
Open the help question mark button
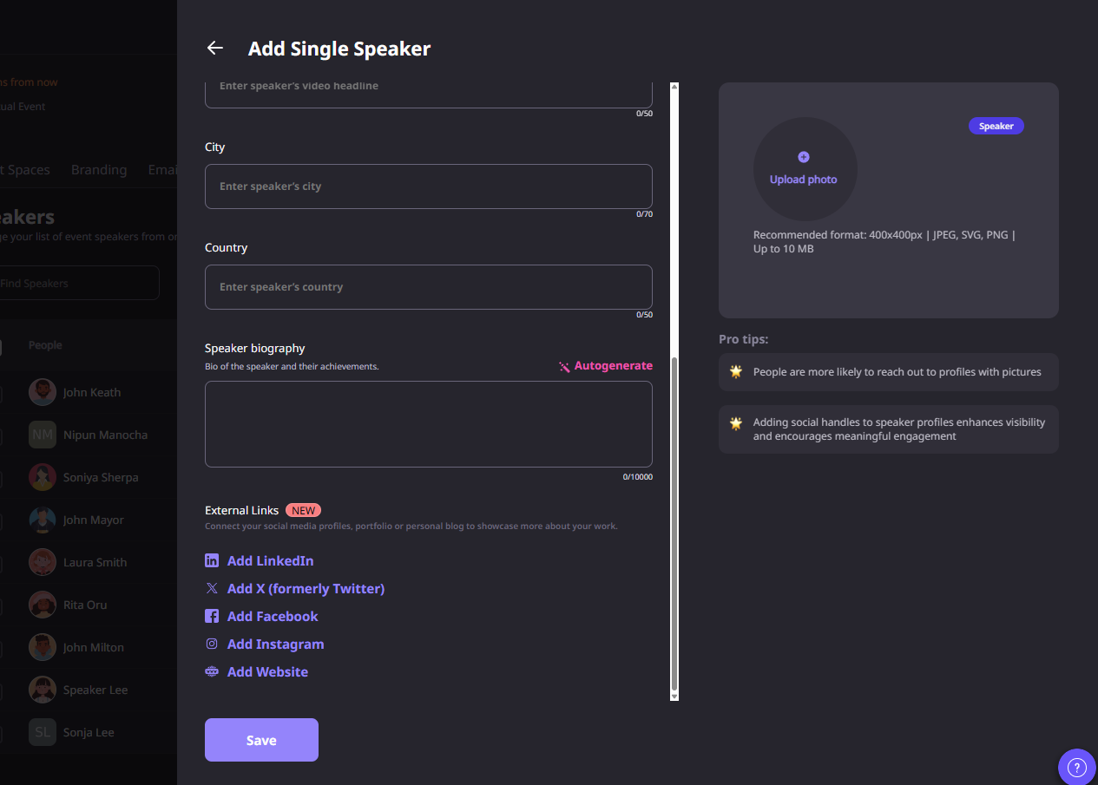[x=1076, y=767]
